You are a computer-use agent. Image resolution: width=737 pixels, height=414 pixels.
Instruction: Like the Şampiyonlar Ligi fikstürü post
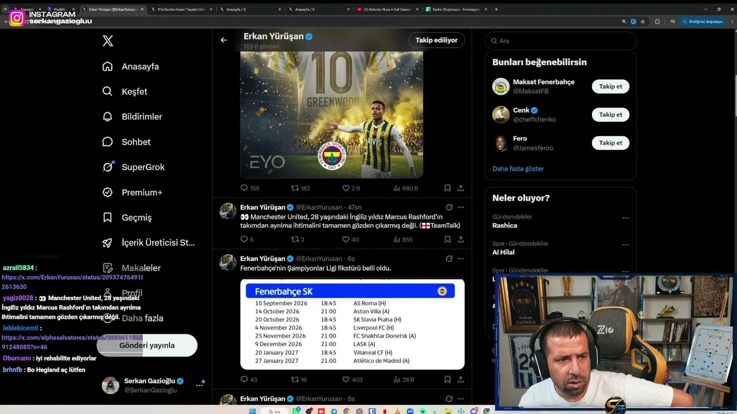[352, 379]
